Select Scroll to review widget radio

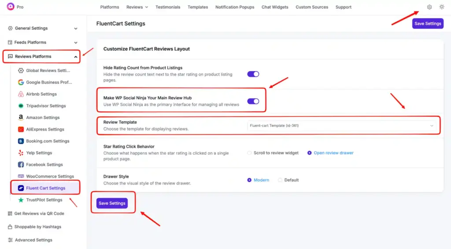tap(249, 153)
